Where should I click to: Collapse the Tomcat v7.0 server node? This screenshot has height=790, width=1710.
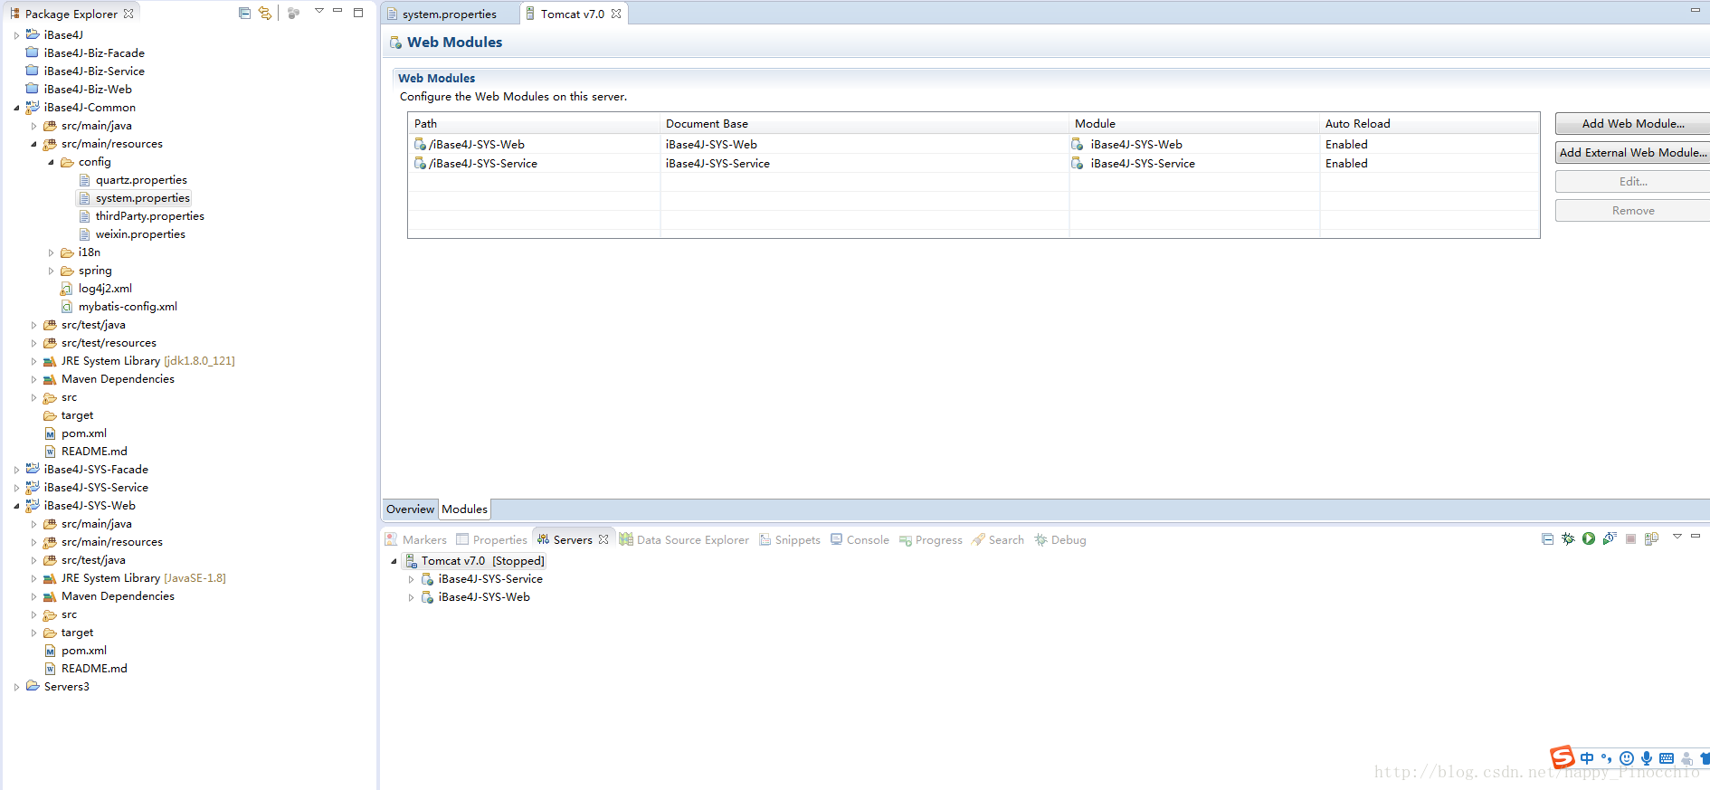394,561
